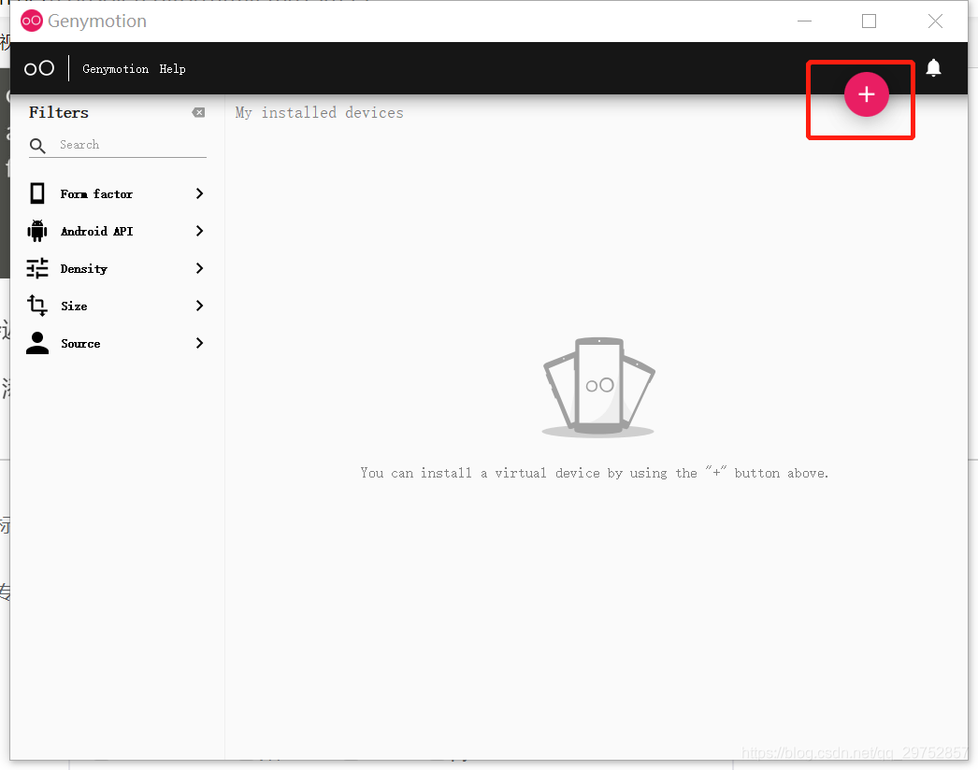Click the empty devices phone illustration
978x770 pixels.
pos(598,387)
